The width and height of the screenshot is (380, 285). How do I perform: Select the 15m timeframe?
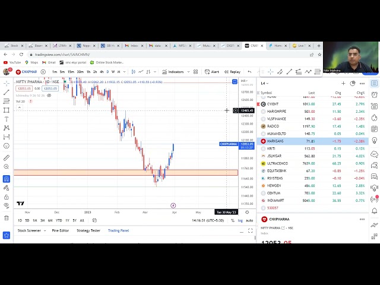(71, 72)
